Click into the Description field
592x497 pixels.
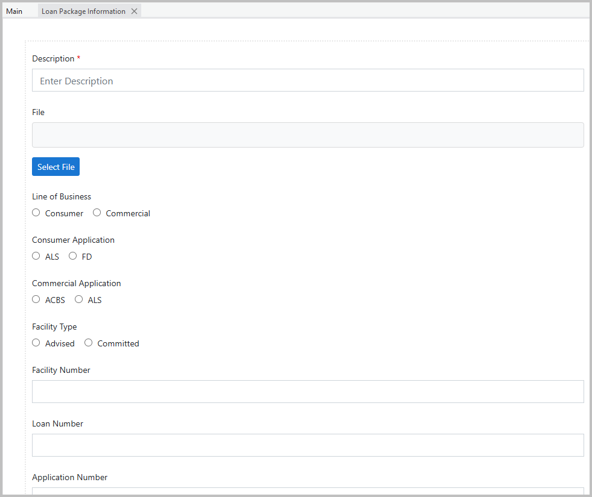[x=308, y=80]
